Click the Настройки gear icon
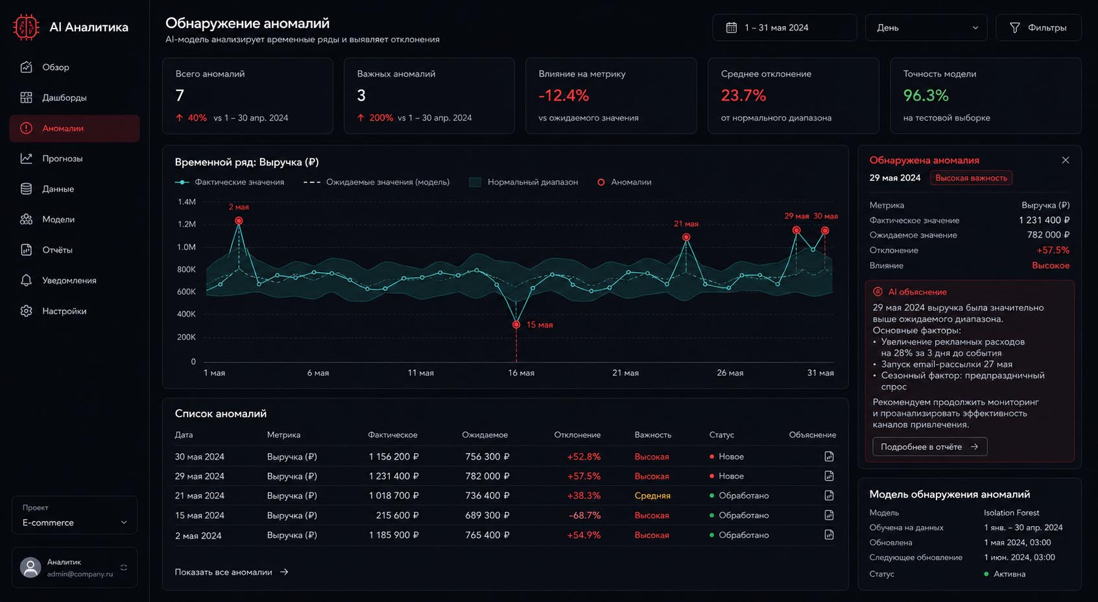The image size is (1098, 602). (x=26, y=311)
